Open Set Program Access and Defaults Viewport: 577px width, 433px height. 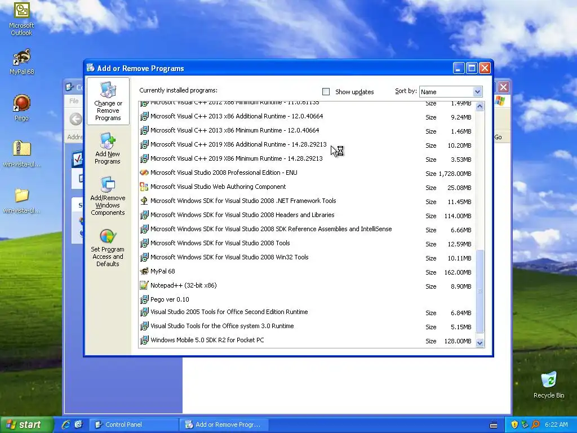[x=108, y=248]
